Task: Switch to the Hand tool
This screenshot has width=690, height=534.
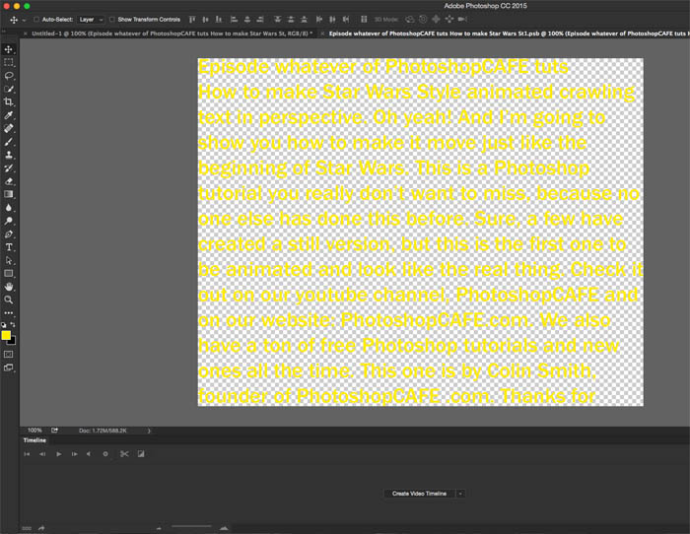Action: pos(9,286)
